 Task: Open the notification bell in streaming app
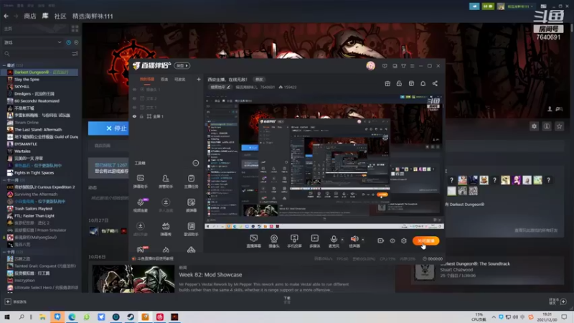[423, 83]
